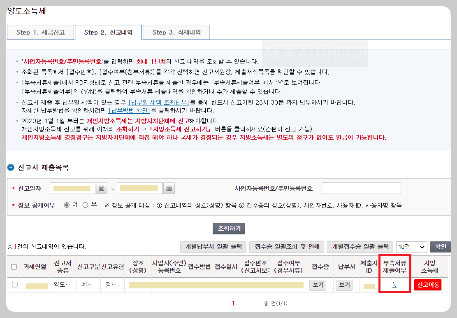The width and height of the screenshot is (457, 318).
Task: Switch to the Step 1. 세금신고 tab
Action: point(40,32)
